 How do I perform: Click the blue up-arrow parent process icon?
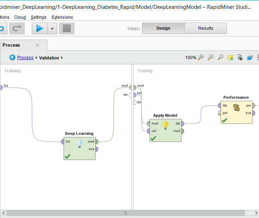[12, 57]
